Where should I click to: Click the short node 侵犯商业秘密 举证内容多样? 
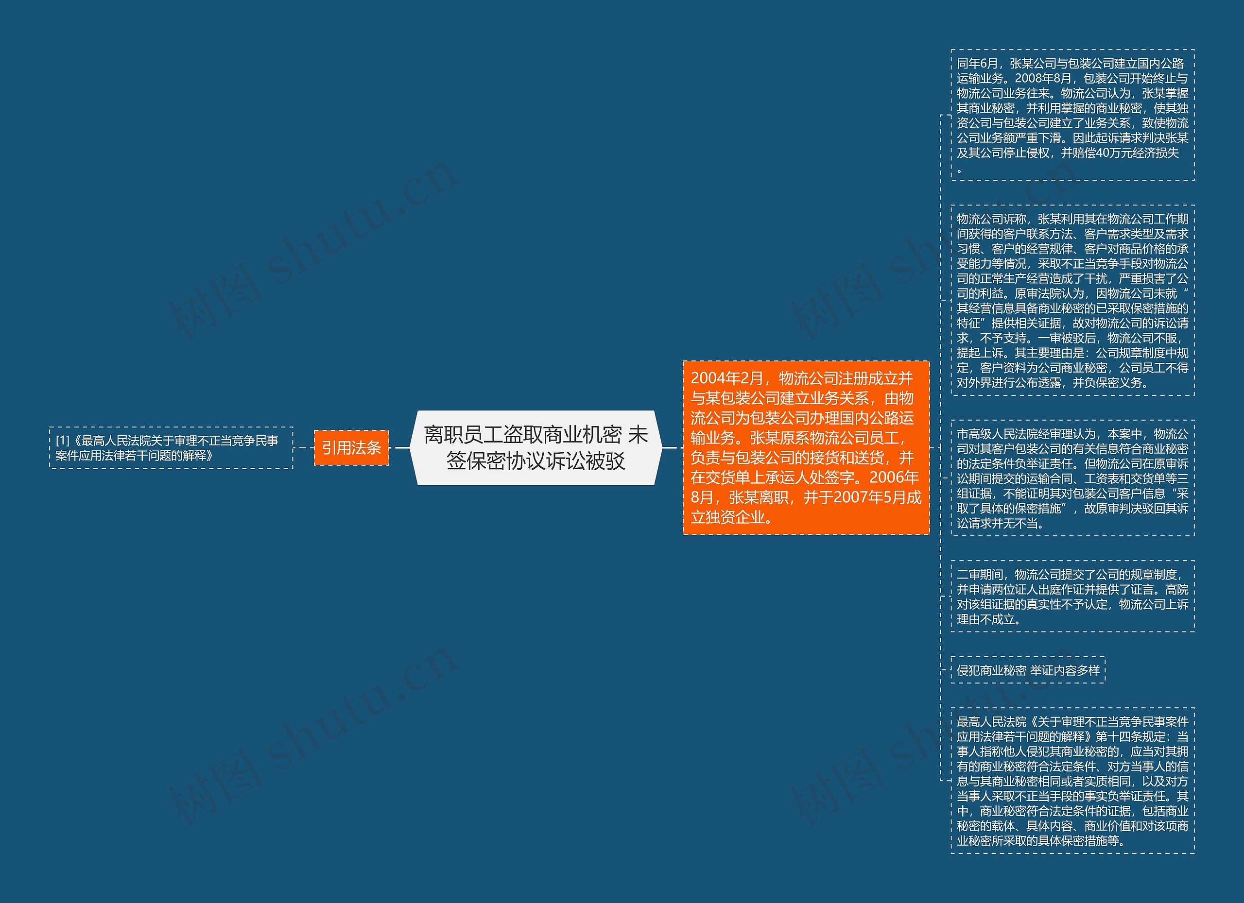[x=1028, y=670]
